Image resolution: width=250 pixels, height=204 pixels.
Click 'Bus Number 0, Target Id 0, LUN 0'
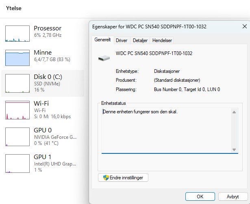pos(187,89)
